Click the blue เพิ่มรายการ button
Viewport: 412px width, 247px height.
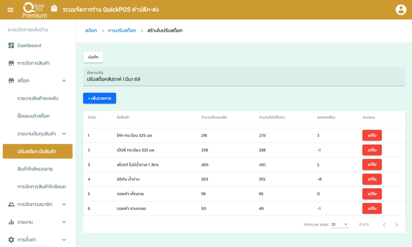99,98
